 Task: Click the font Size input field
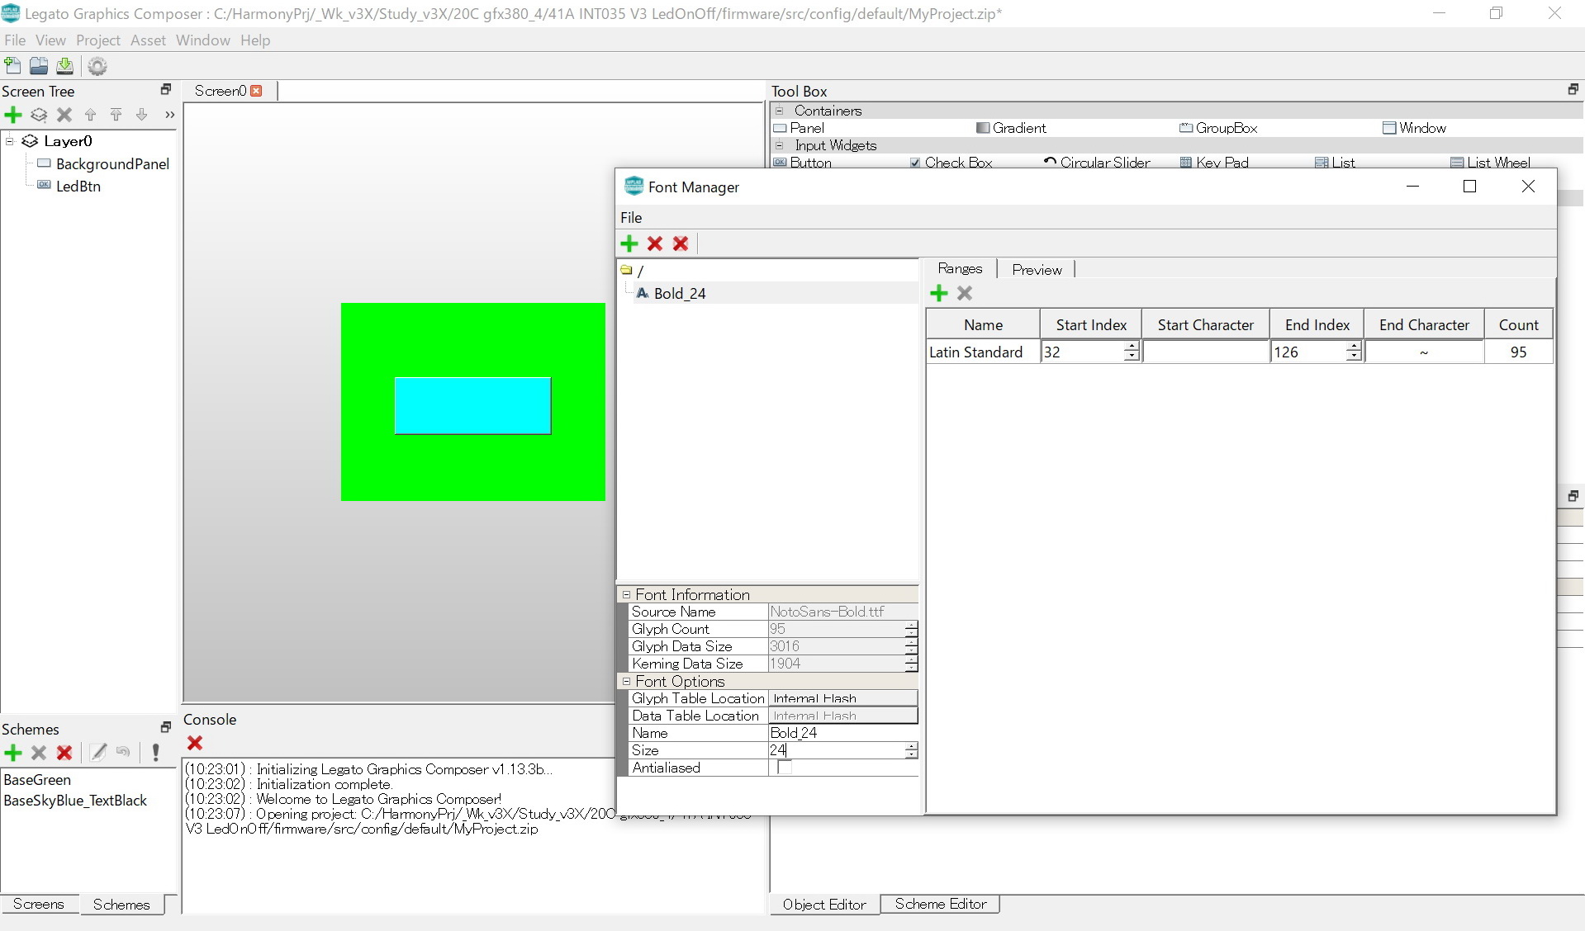tap(836, 750)
